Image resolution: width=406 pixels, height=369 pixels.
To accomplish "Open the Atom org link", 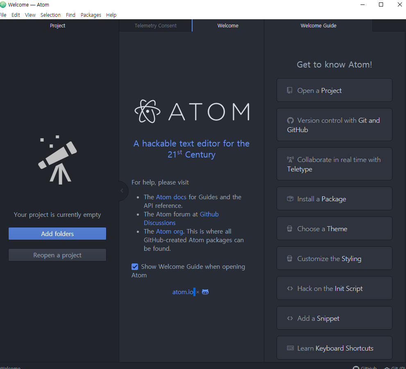I will [x=169, y=232].
